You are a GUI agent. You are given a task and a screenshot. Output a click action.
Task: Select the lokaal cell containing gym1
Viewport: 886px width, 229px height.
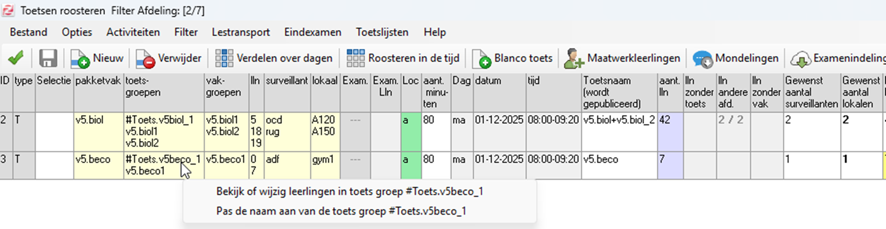[x=325, y=165]
